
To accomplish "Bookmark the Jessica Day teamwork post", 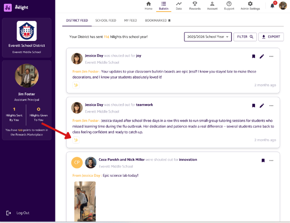I will tap(254, 106).
